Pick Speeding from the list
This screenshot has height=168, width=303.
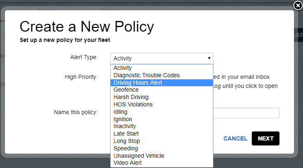[162, 148]
